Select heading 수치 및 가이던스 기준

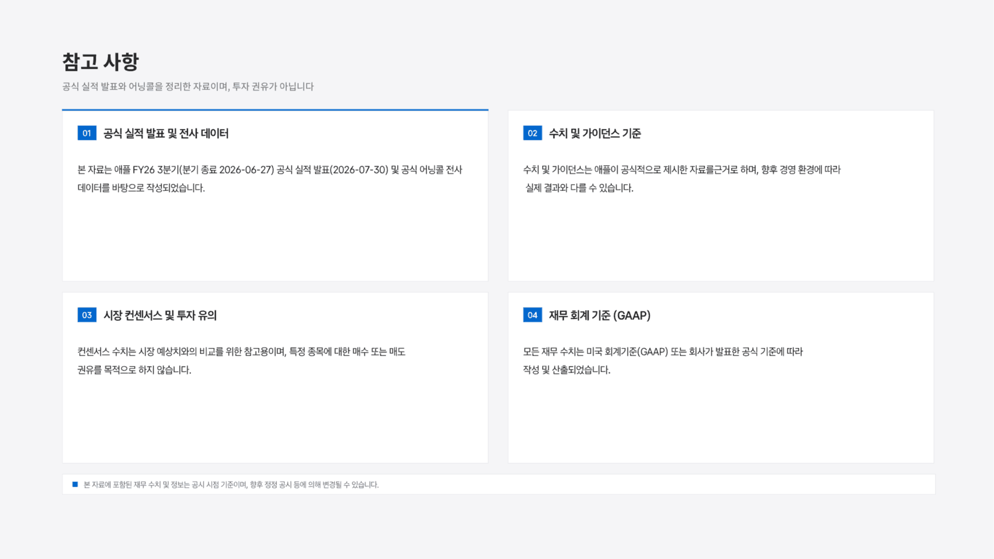[x=595, y=134]
